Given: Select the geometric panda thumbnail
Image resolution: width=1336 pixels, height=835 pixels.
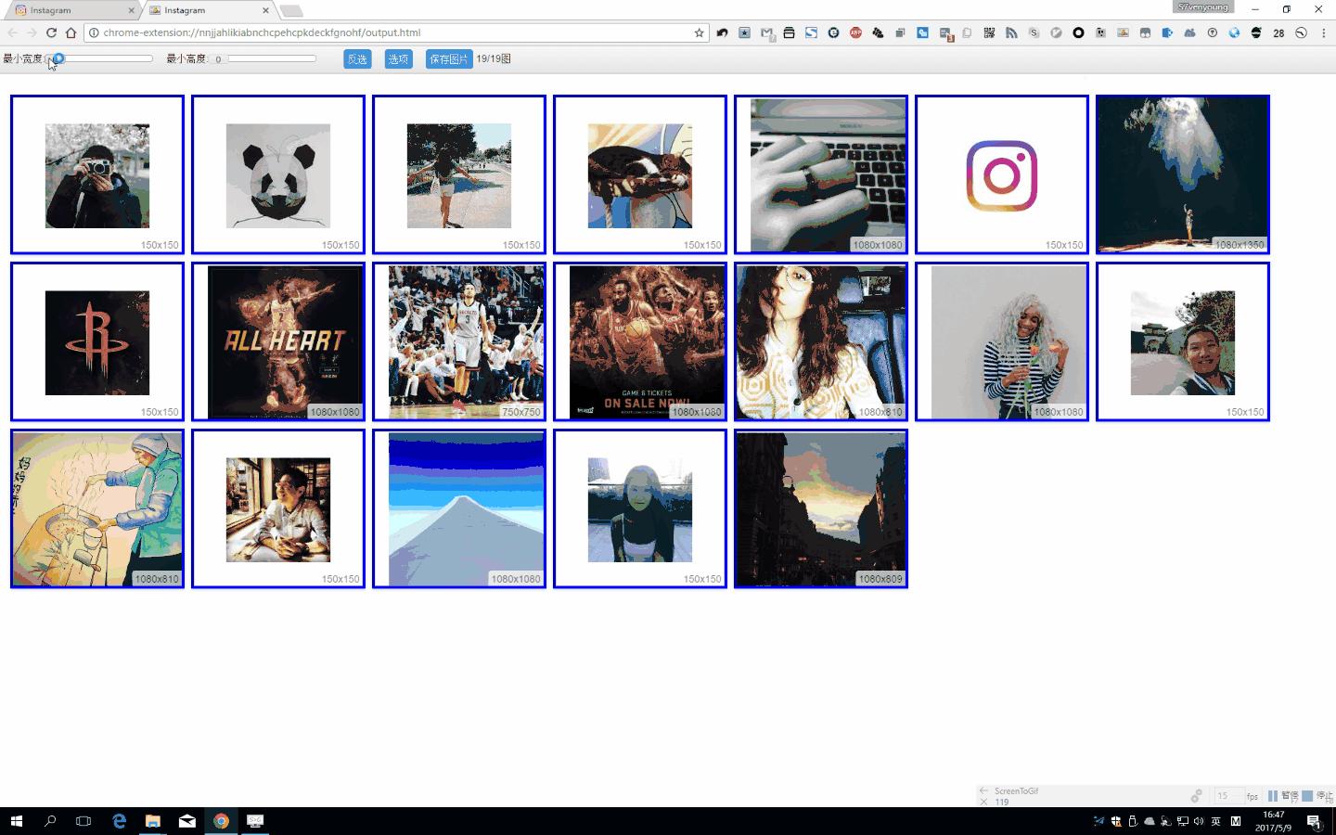Looking at the screenshot, I should 278,174.
